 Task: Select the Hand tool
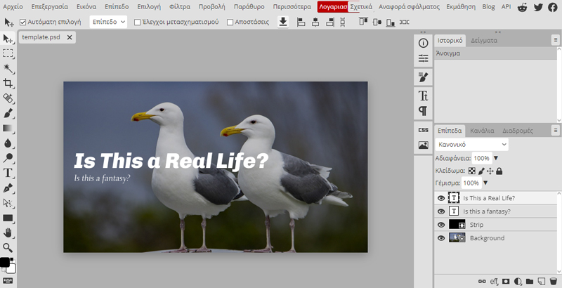8,233
